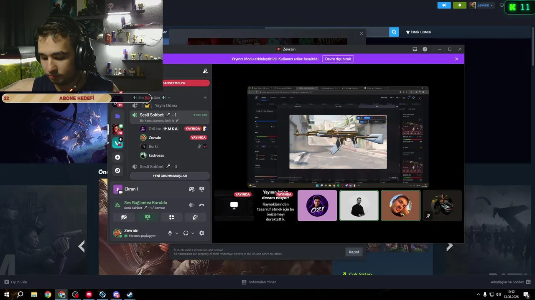The width and height of the screenshot is (535, 300).
Task: Mute the microphone in Discord user panel
Action: coord(170,233)
